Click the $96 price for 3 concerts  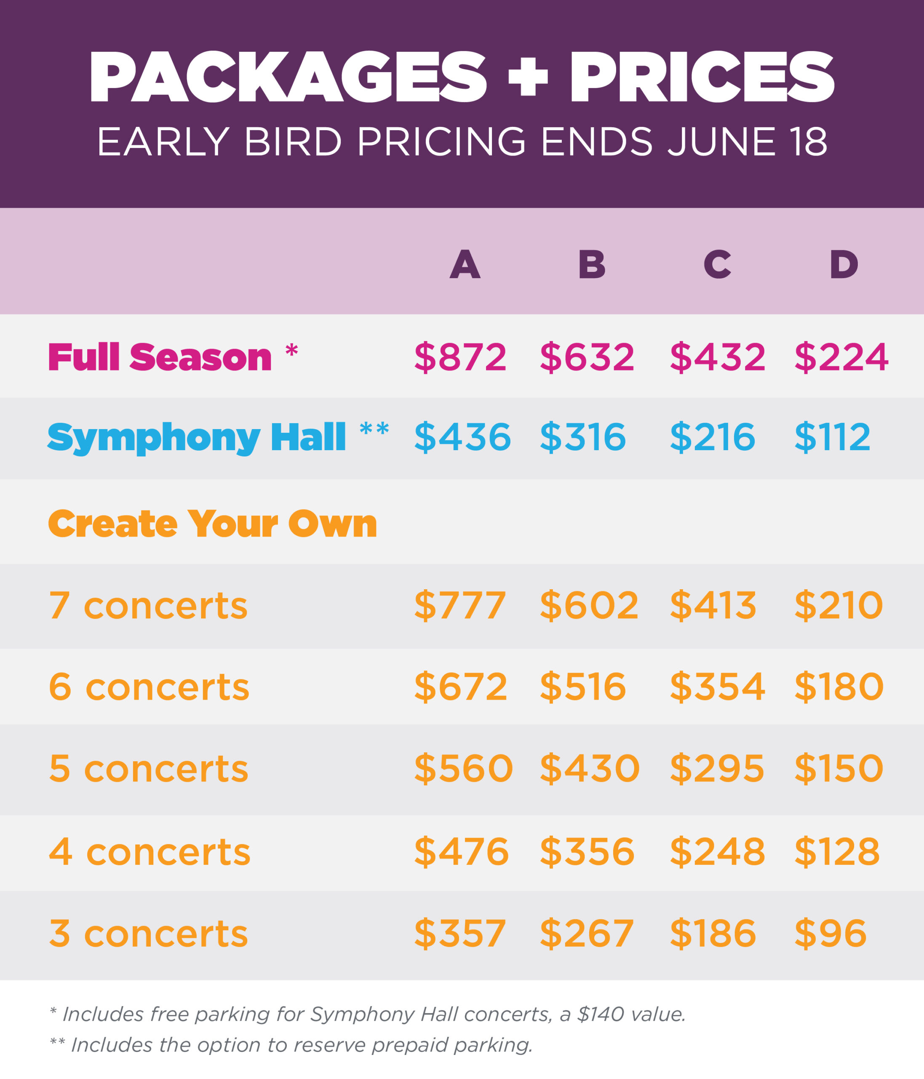(x=831, y=934)
